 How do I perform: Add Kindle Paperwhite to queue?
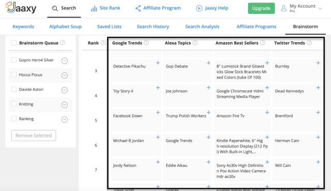(x=267, y=137)
